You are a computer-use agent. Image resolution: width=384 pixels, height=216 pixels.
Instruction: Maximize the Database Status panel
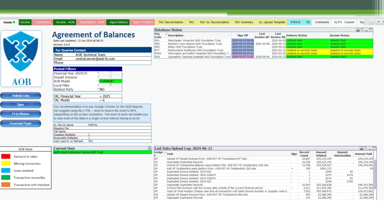click(370, 30)
